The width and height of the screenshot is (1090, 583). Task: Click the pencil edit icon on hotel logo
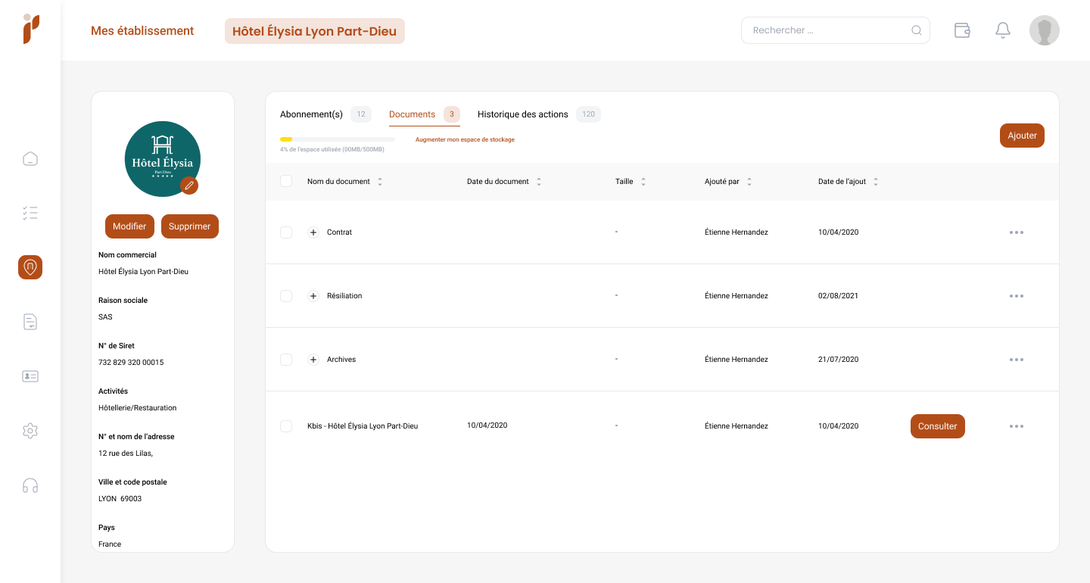(189, 185)
